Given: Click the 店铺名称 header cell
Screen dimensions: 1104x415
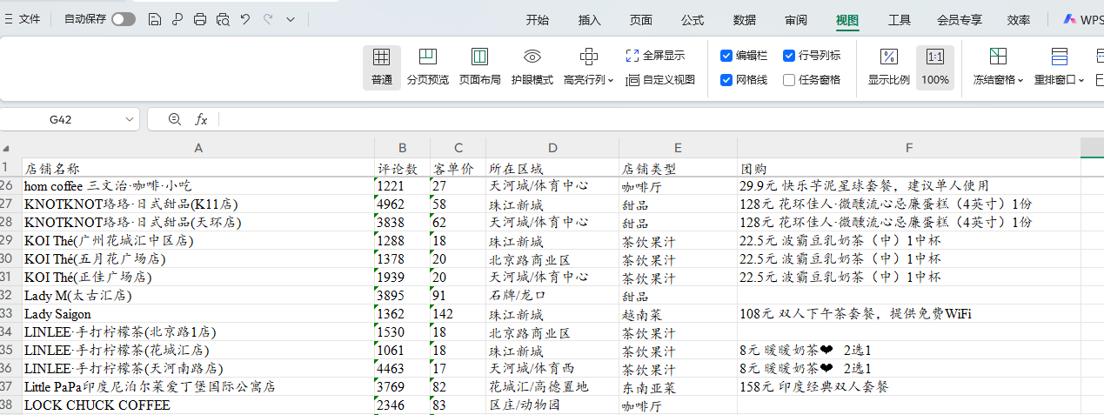Looking at the screenshot, I should [198, 167].
